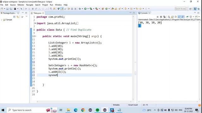Viewport: 202px width, 113px height.
Task: Toggle Word Wrap toolbar button
Action: pyautogui.click(x=69, y=9)
